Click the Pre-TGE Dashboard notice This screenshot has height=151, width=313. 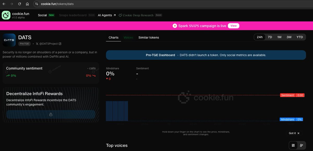206,55
